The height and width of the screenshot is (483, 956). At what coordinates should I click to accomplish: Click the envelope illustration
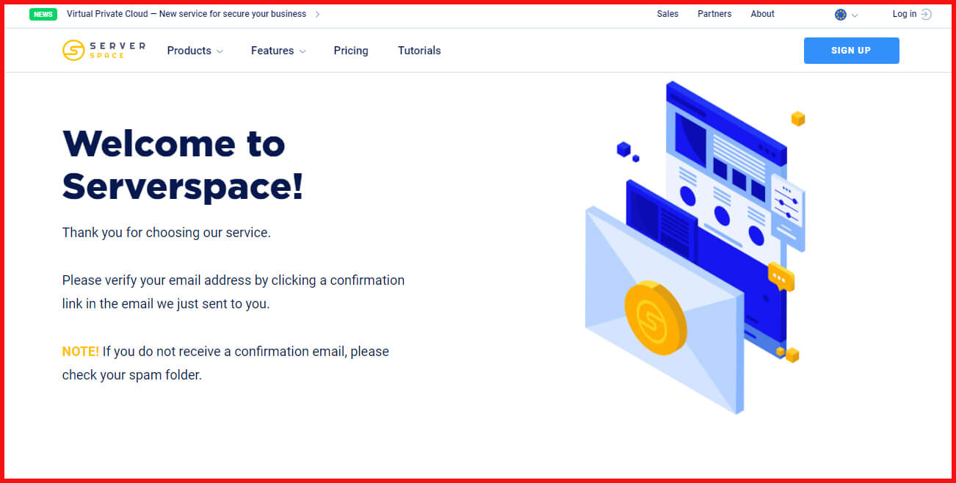[x=665, y=310]
